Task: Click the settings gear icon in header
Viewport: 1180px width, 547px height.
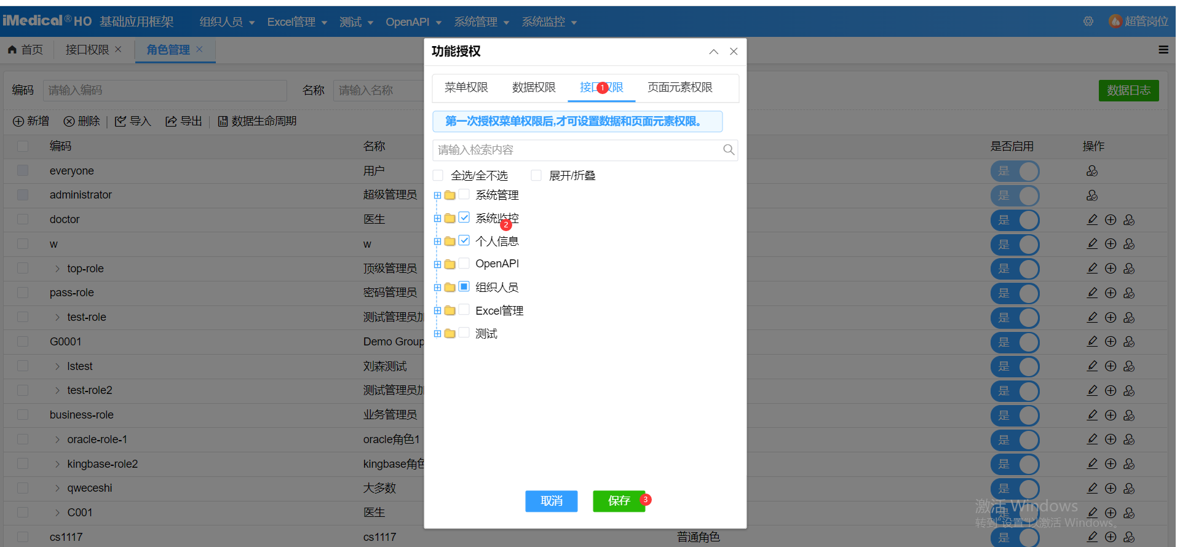Action: click(x=1088, y=22)
